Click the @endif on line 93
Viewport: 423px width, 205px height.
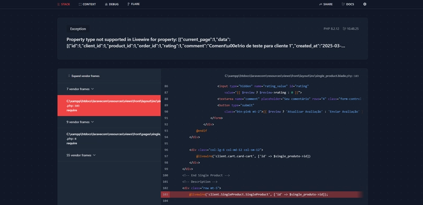(x=201, y=131)
